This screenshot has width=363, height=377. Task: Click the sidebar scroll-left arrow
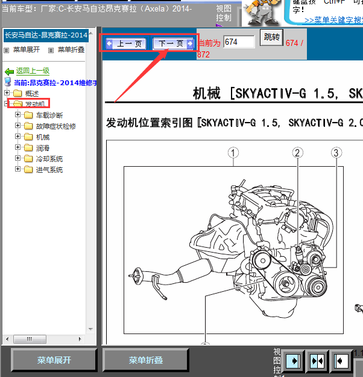pyautogui.click(x=7, y=340)
